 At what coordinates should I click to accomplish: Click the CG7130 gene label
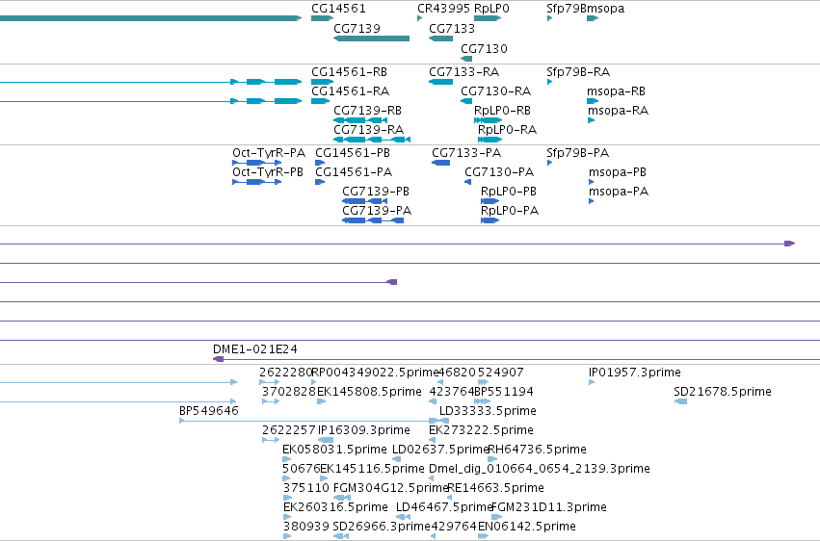tap(485, 48)
